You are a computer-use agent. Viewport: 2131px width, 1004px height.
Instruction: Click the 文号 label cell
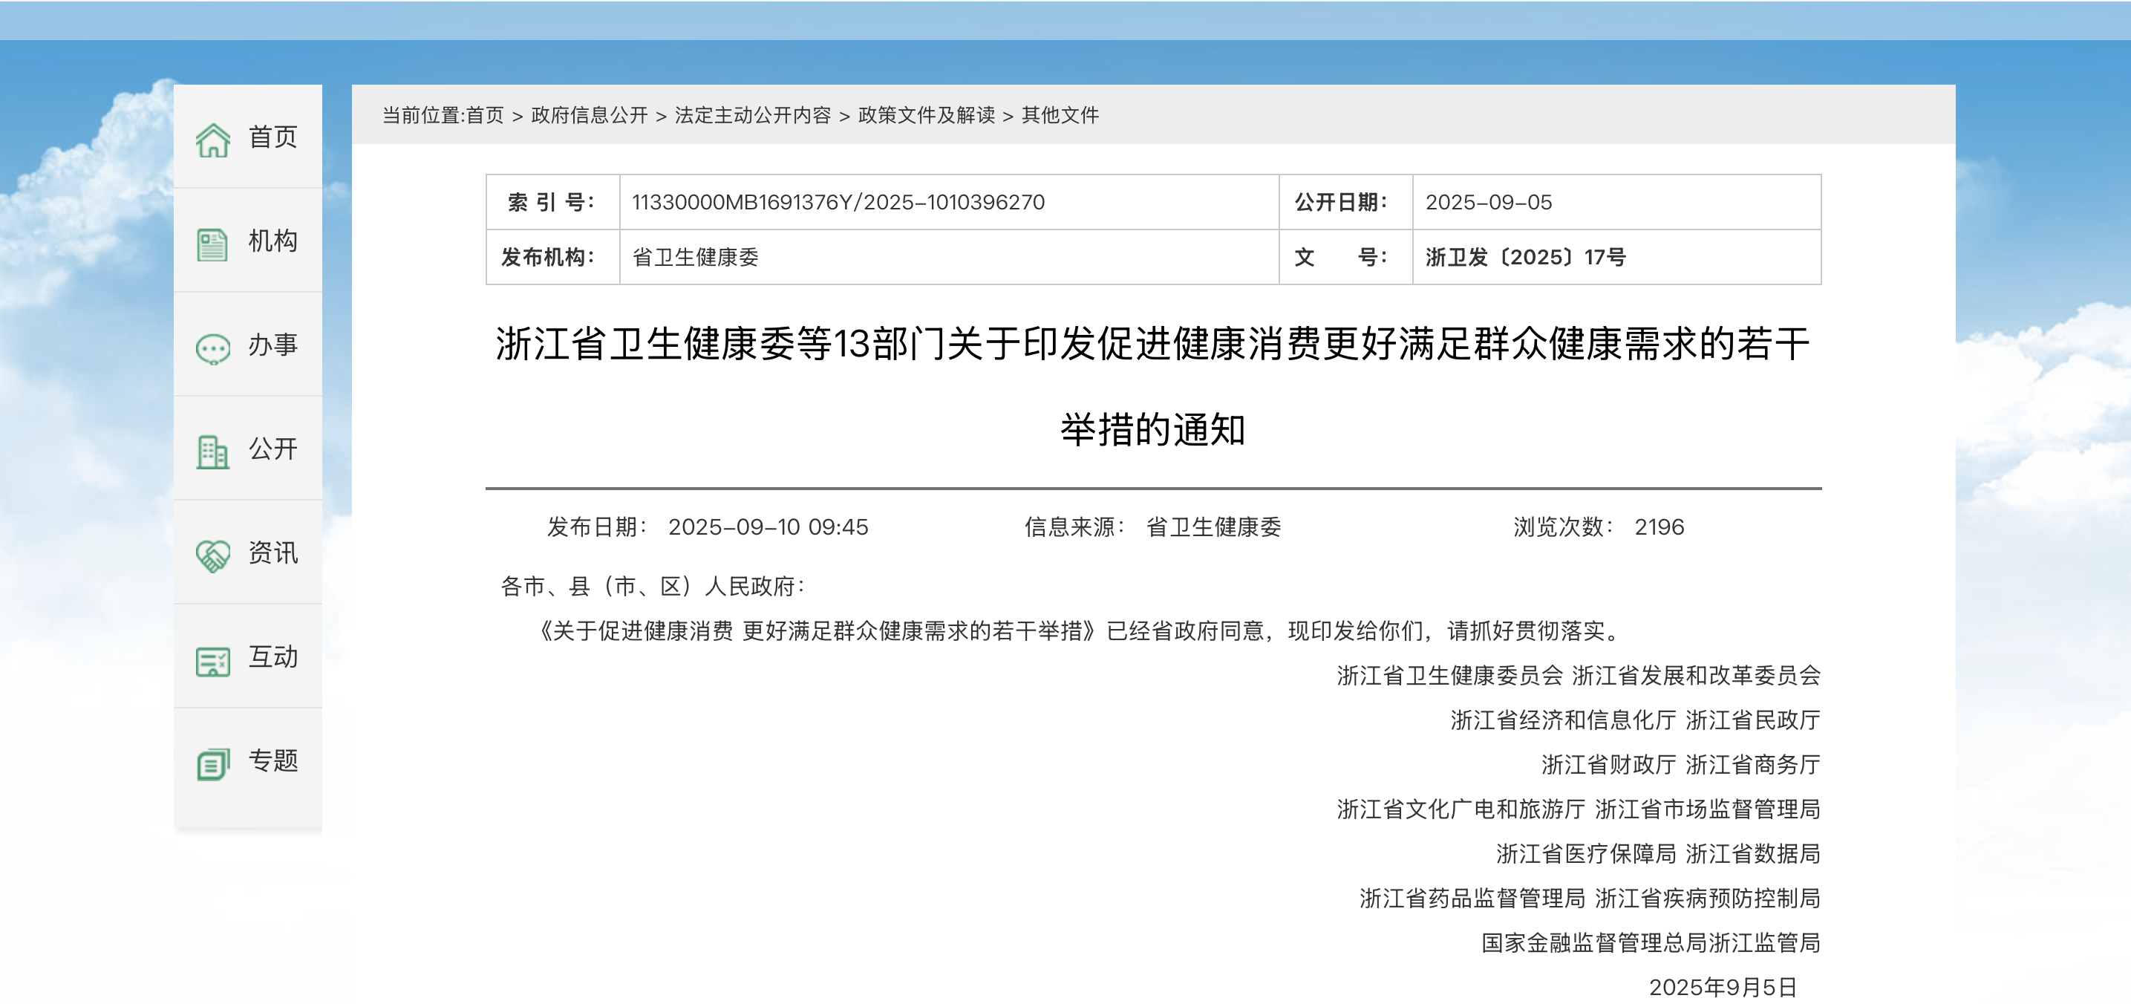point(1345,257)
